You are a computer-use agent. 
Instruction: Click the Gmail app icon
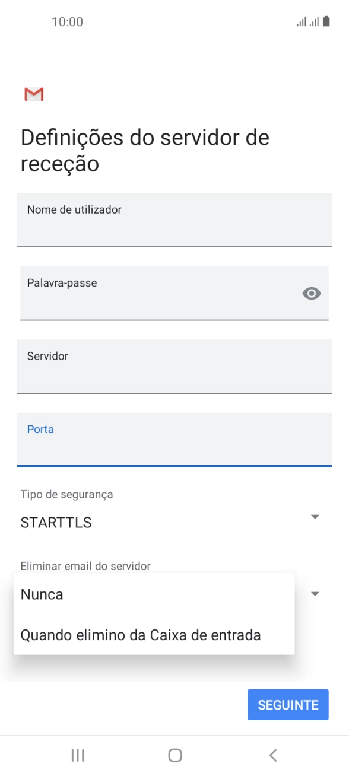click(34, 94)
